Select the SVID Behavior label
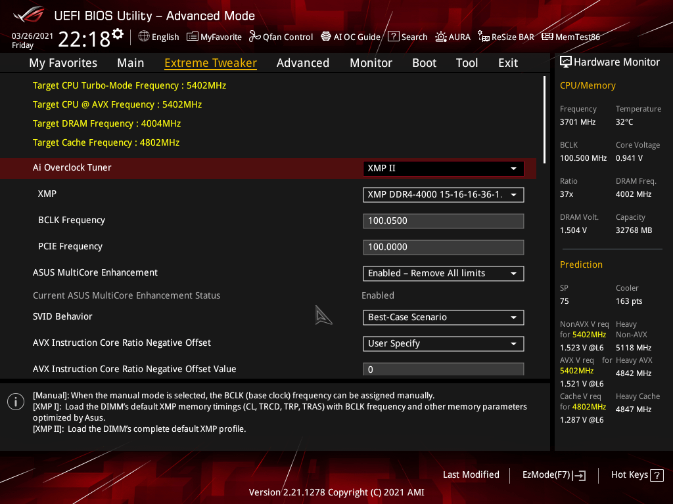The image size is (673, 504). 62,317
